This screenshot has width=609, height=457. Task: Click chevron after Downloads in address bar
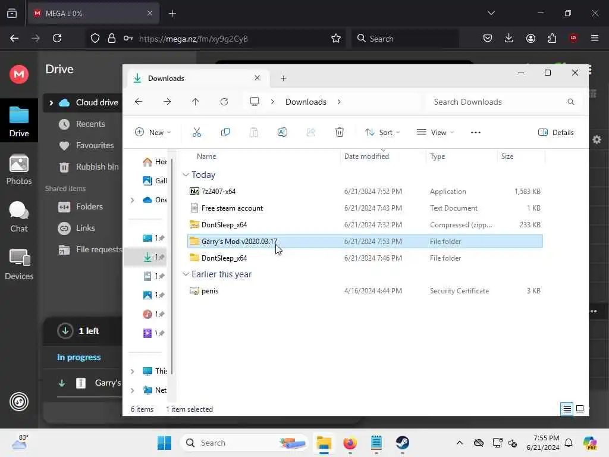coord(339,102)
